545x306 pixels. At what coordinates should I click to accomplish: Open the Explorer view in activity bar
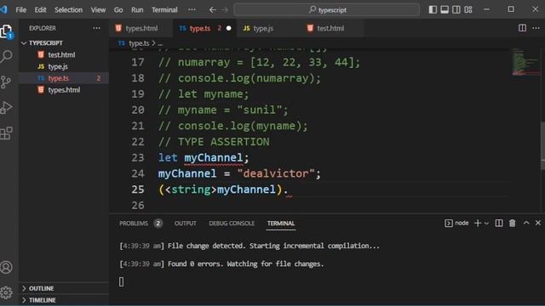(6, 31)
